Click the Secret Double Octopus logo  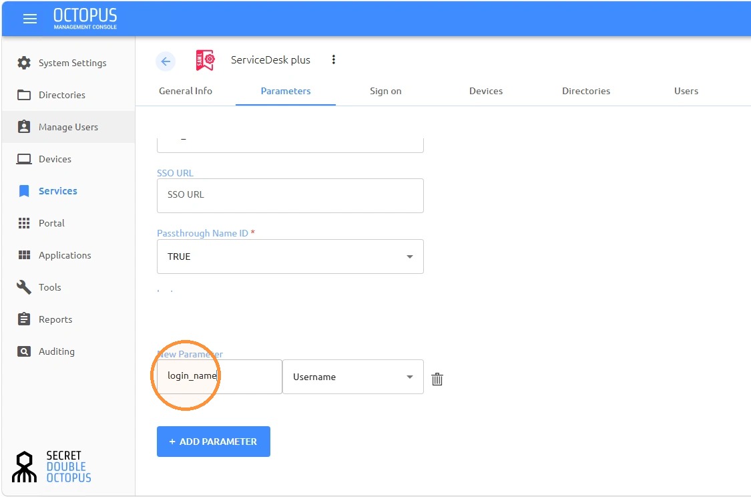pos(51,466)
